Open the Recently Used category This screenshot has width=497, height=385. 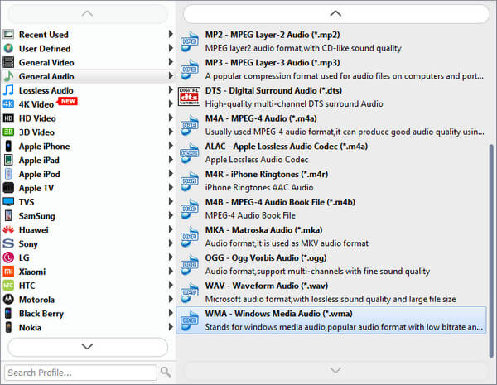44,34
